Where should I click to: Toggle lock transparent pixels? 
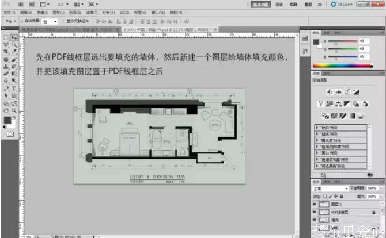tap(325, 197)
